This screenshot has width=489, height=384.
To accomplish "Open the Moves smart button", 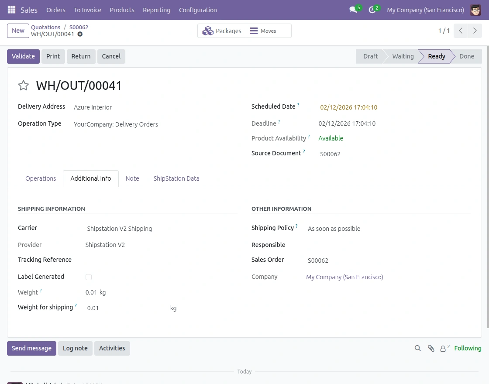I will tap(269, 31).
